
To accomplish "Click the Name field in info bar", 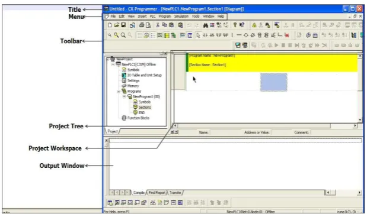I will (x=226, y=132).
